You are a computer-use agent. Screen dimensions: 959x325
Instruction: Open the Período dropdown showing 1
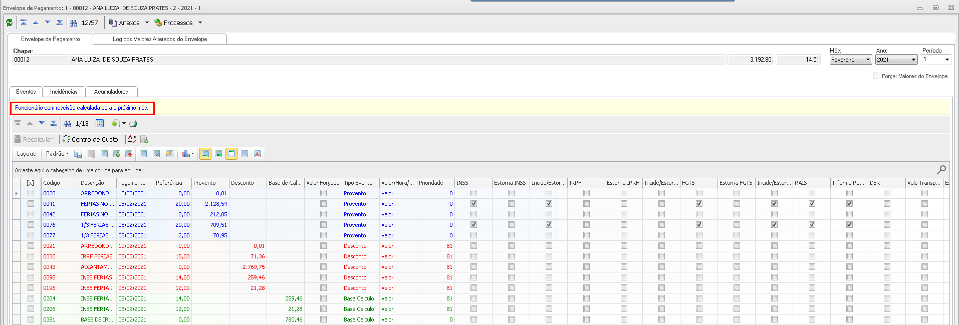point(947,60)
